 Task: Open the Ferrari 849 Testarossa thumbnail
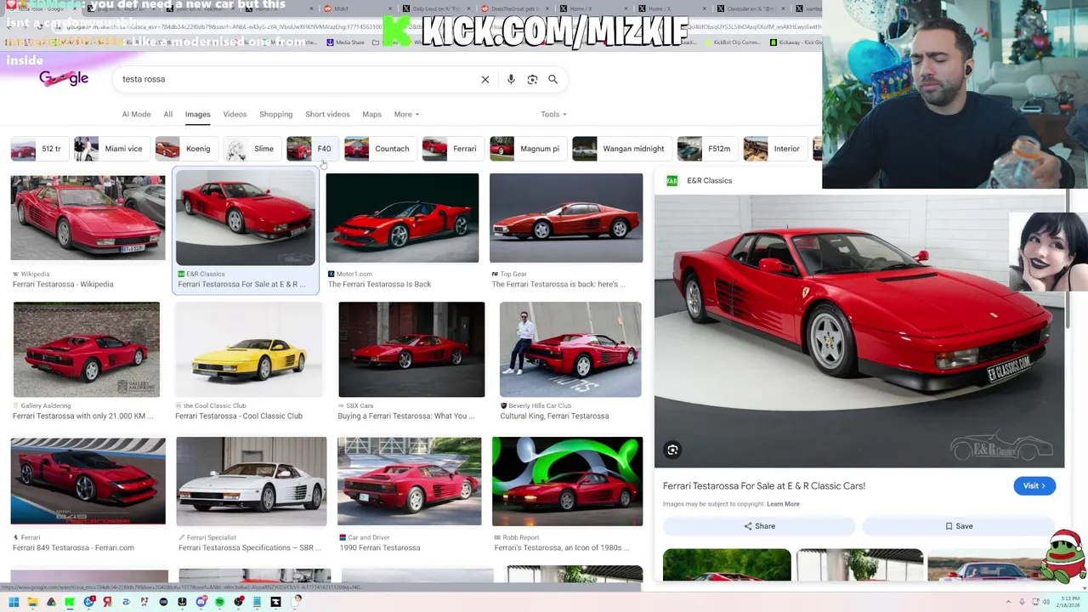pyautogui.click(x=88, y=481)
